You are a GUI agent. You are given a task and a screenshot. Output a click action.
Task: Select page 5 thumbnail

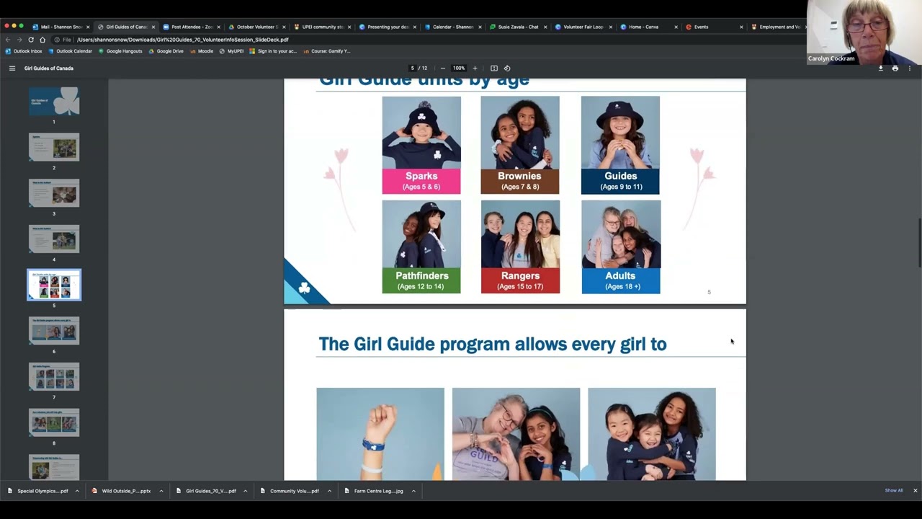pos(54,285)
